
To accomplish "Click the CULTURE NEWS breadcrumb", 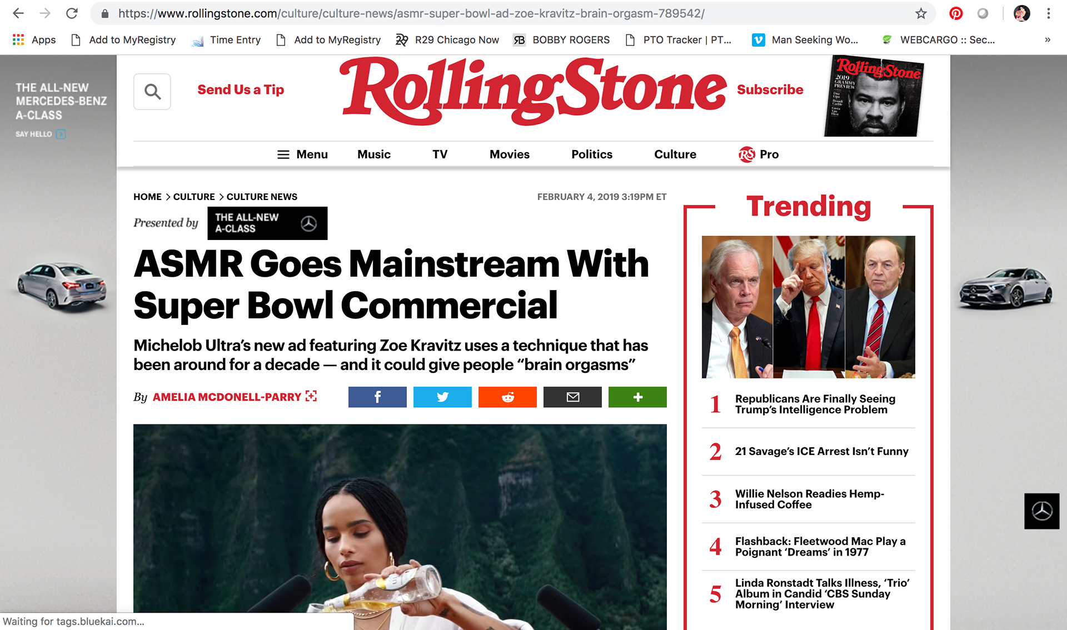I will tap(262, 197).
